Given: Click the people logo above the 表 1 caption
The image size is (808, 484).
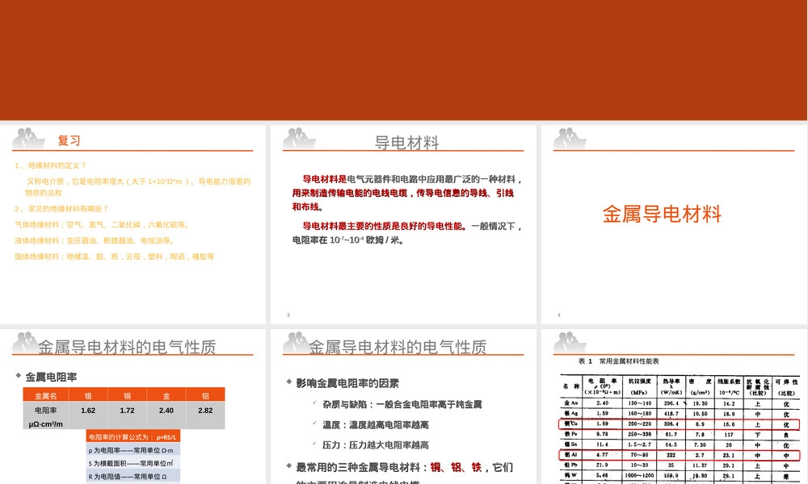Looking at the screenshot, I should point(570,343).
